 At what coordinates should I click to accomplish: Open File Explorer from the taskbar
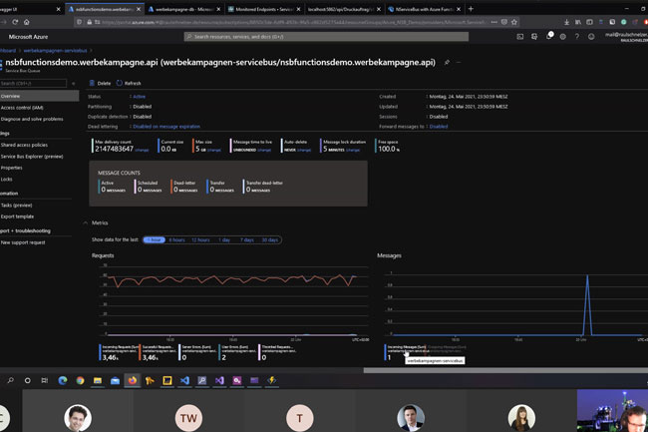(x=98, y=380)
